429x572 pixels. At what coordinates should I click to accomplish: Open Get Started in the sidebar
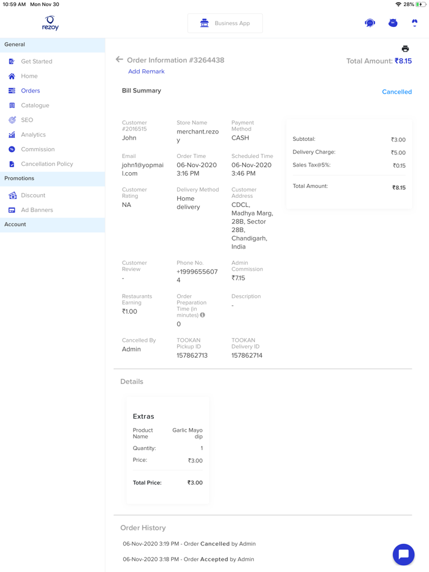point(37,61)
